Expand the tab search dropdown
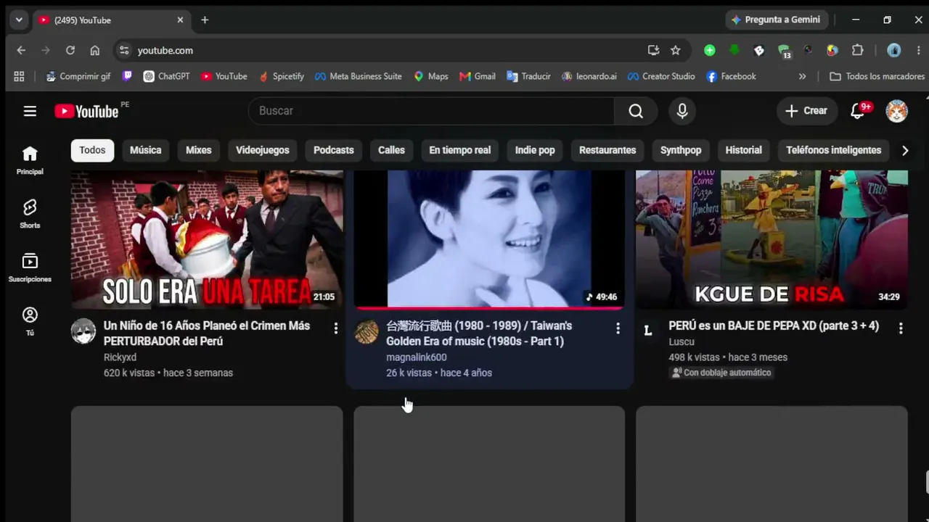Screen dimensions: 929x522 [x=19, y=20]
